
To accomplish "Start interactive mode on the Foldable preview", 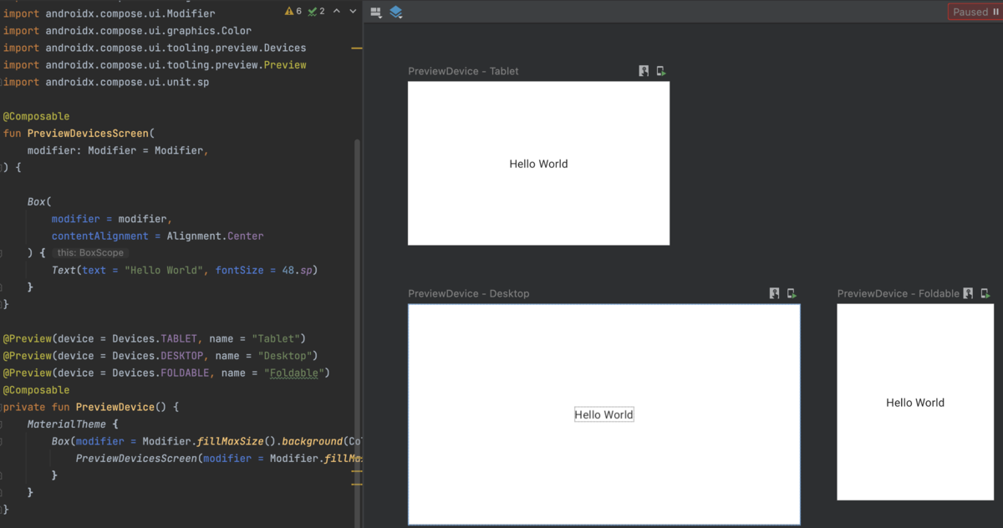I will [x=968, y=293].
